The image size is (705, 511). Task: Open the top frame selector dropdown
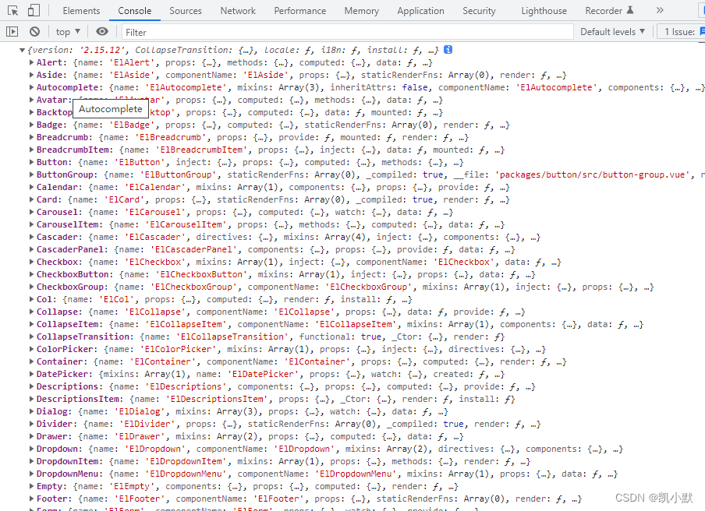67,31
